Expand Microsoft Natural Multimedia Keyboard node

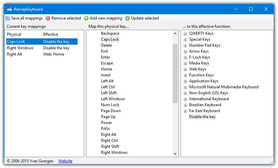(x=185, y=87)
